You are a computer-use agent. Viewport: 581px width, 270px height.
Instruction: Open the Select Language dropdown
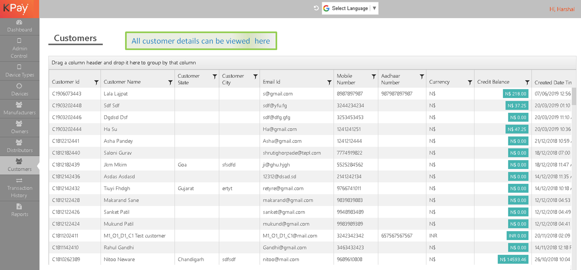click(350, 8)
